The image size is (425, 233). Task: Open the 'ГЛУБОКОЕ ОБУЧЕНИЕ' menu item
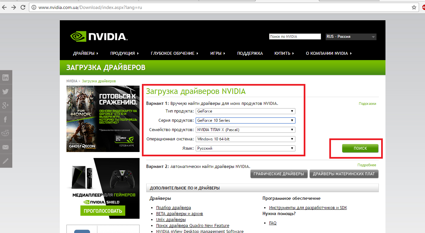pos(174,53)
